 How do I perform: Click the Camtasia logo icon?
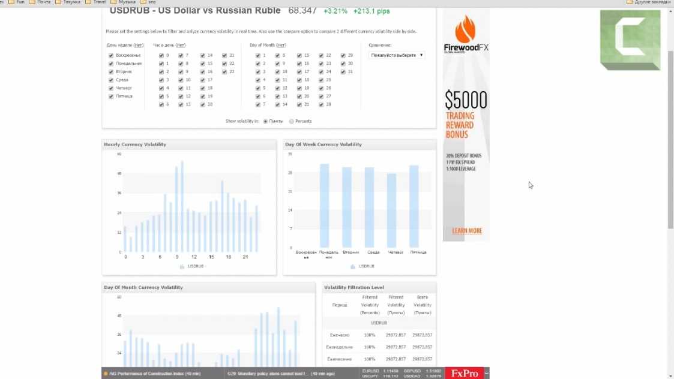tap(630, 40)
